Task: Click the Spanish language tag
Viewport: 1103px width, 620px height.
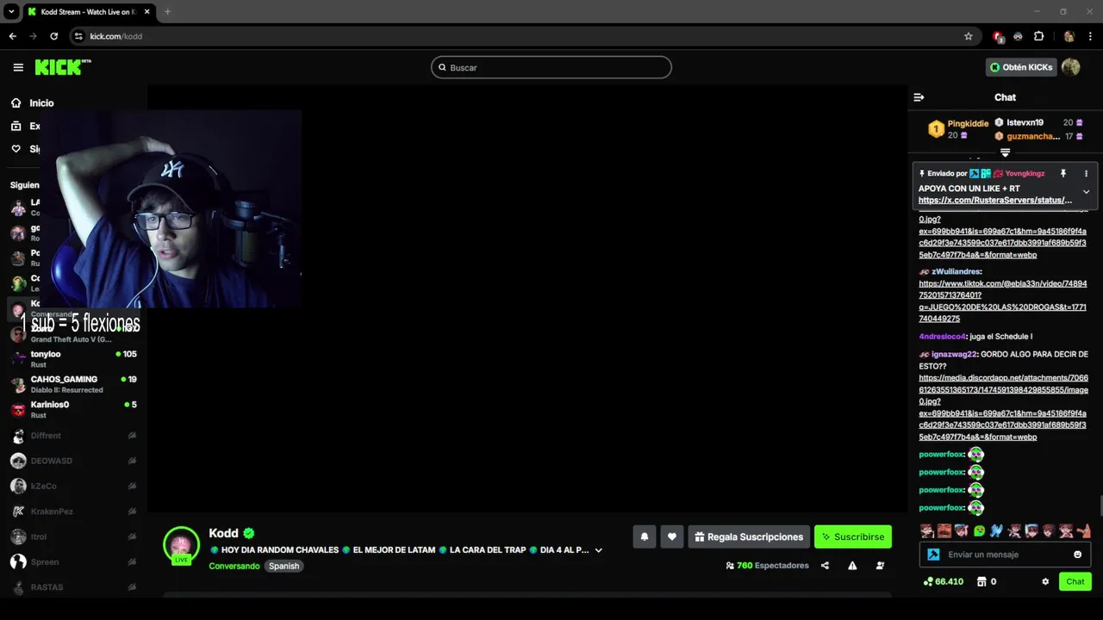Action: 284,566
